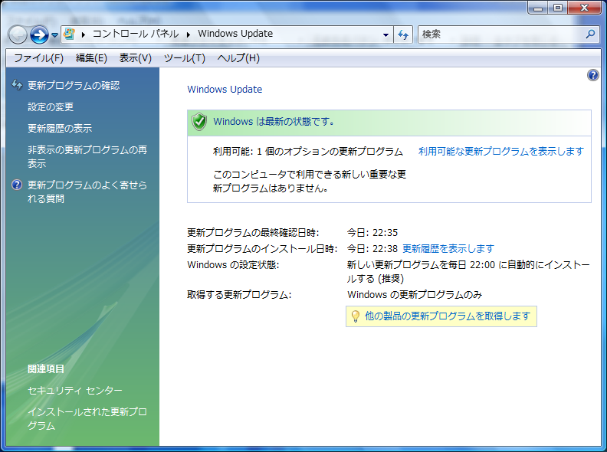Image resolution: width=607 pixels, height=452 pixels.
Task: Close the Windows Update window
Action: [585, 8]
